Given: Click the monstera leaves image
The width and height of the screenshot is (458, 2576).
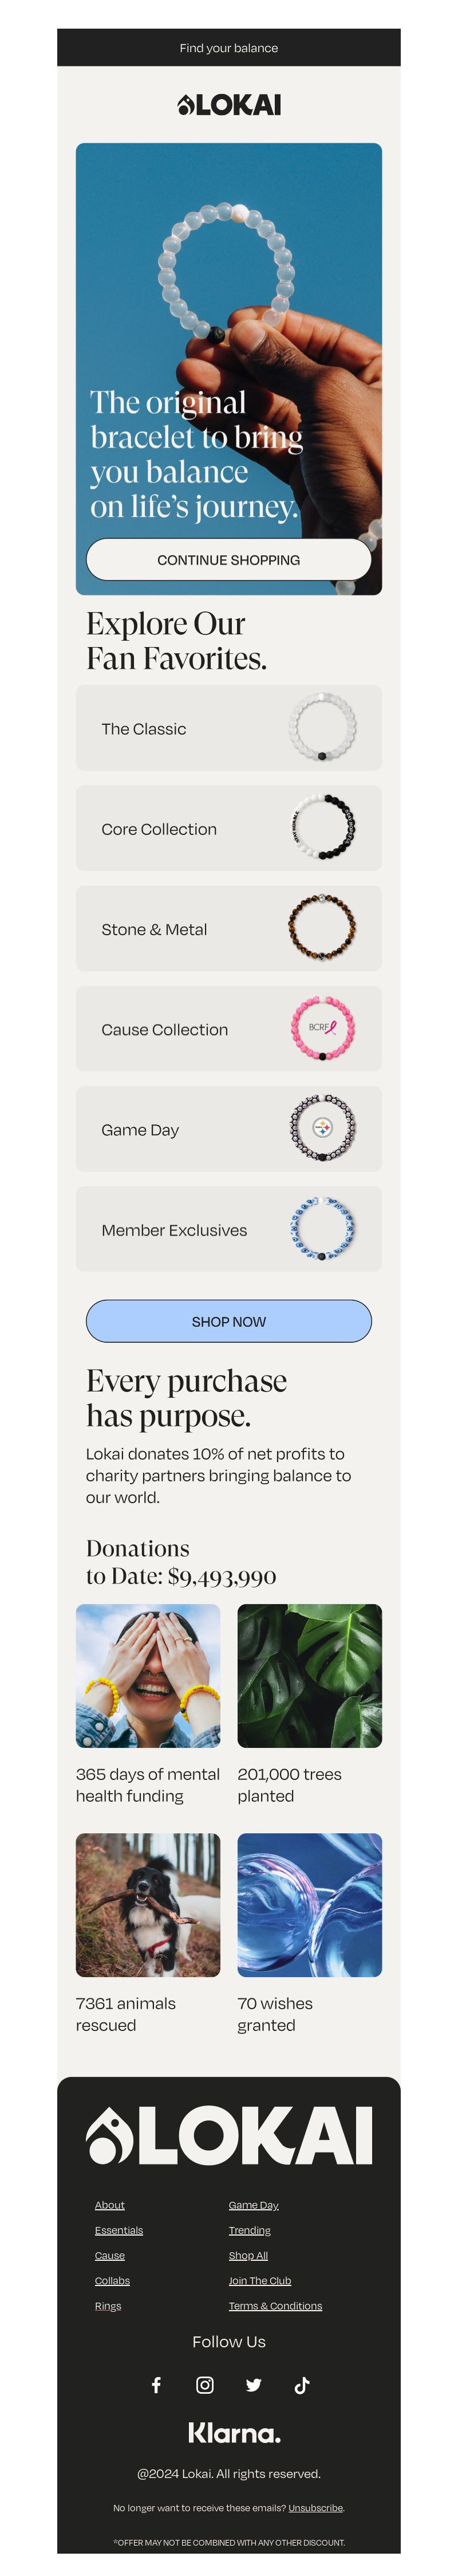Looking at the screenshot, I should (309, 1676).
